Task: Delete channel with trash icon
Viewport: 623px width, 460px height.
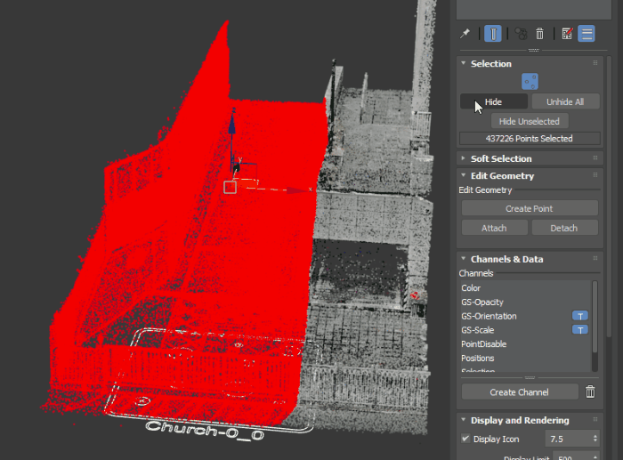Action: point(590,392)
